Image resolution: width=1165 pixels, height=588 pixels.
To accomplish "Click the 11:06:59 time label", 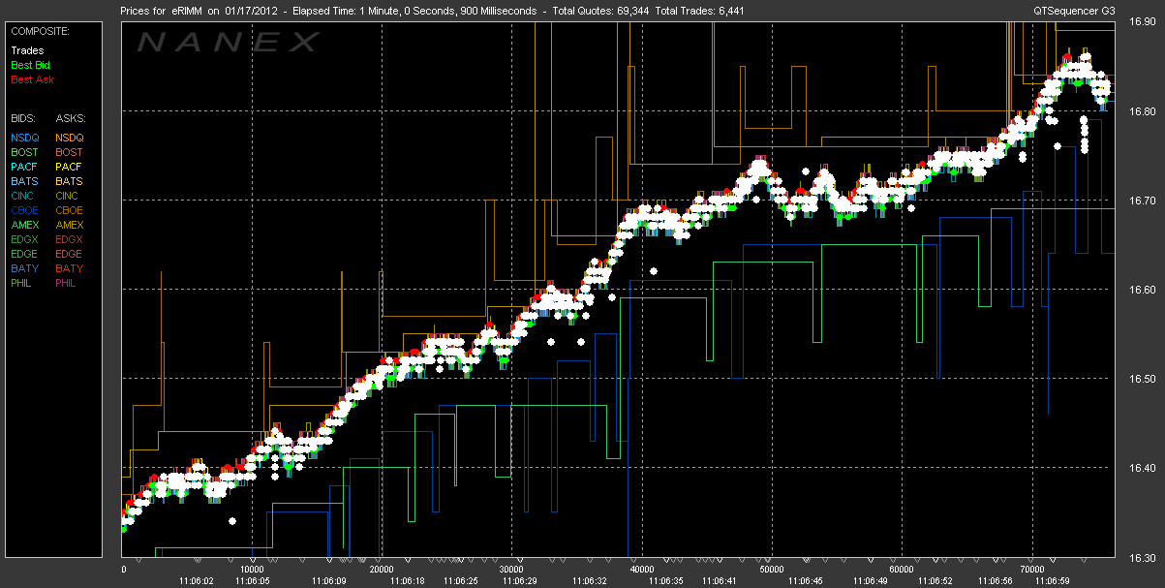I will click(x=1053, y=581).
